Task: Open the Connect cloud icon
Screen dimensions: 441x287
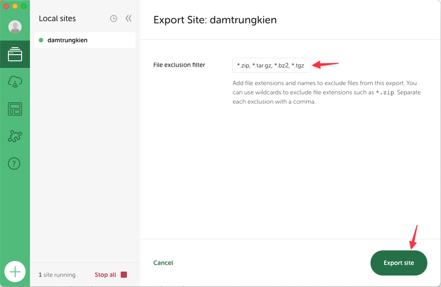Action: click(15, 82)
